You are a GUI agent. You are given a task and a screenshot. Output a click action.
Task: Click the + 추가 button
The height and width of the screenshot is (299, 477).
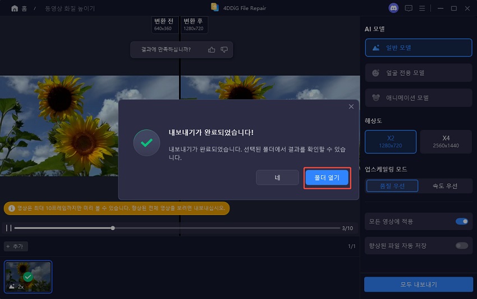tap(16, 246)
